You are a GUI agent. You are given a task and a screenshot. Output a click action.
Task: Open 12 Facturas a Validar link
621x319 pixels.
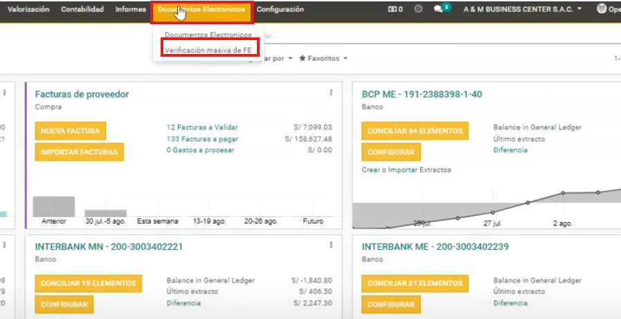[202, 127]
